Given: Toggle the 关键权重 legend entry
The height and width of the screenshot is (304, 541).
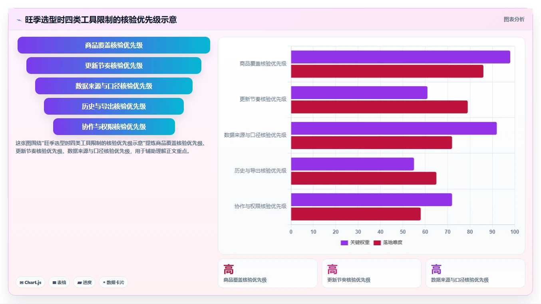Looking at the screenshot, I should tap(355, 242).
